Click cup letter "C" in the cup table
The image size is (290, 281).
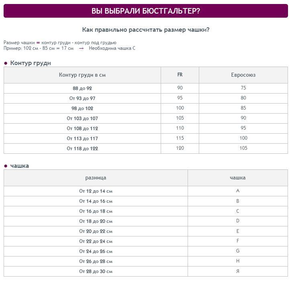[238, 211]
